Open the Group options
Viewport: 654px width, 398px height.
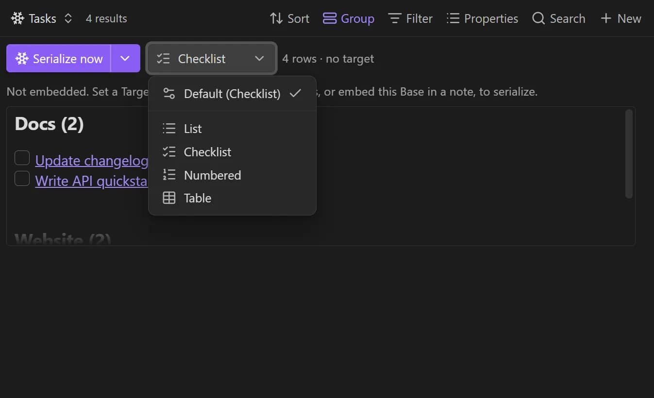tap(349, 18)
